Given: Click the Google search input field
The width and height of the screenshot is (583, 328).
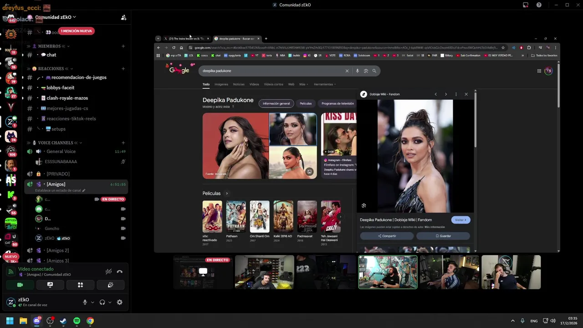Looking at the screenshot, I should coord(271,71).
